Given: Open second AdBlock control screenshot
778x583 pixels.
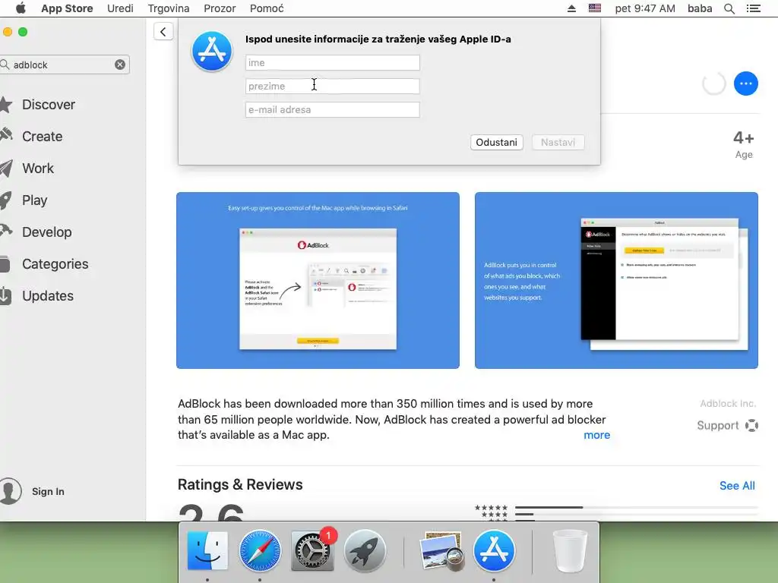Looking at the screenshot, I should pos(616,281).
